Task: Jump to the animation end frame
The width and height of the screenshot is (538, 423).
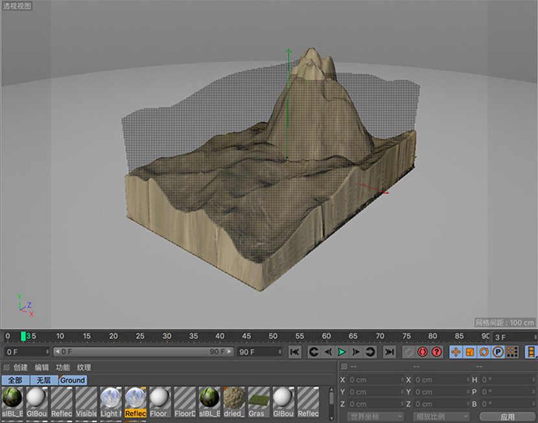Action: (x=389, y=352)
